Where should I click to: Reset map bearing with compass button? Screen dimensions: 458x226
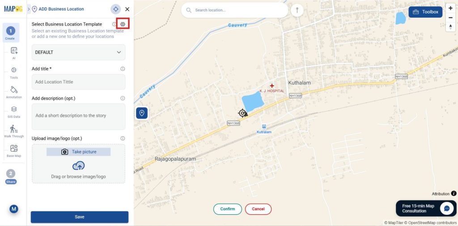point(450,27)
